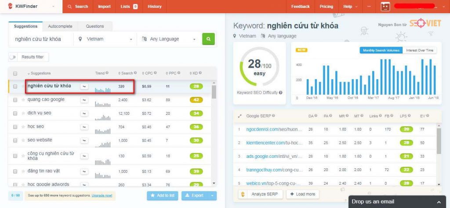Open the History menu item
Screen dimensions: 450x208
coord(154,6)
